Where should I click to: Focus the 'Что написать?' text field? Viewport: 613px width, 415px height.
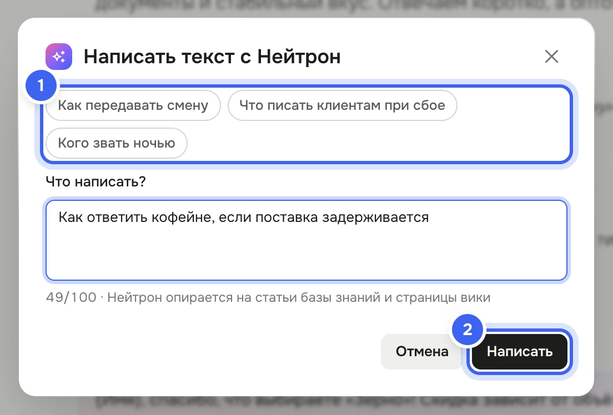click(x=306, y=240)
